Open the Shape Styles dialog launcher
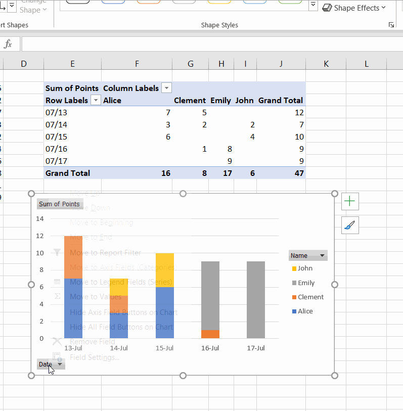Screen dimensions: 403x411 point(391,25)
